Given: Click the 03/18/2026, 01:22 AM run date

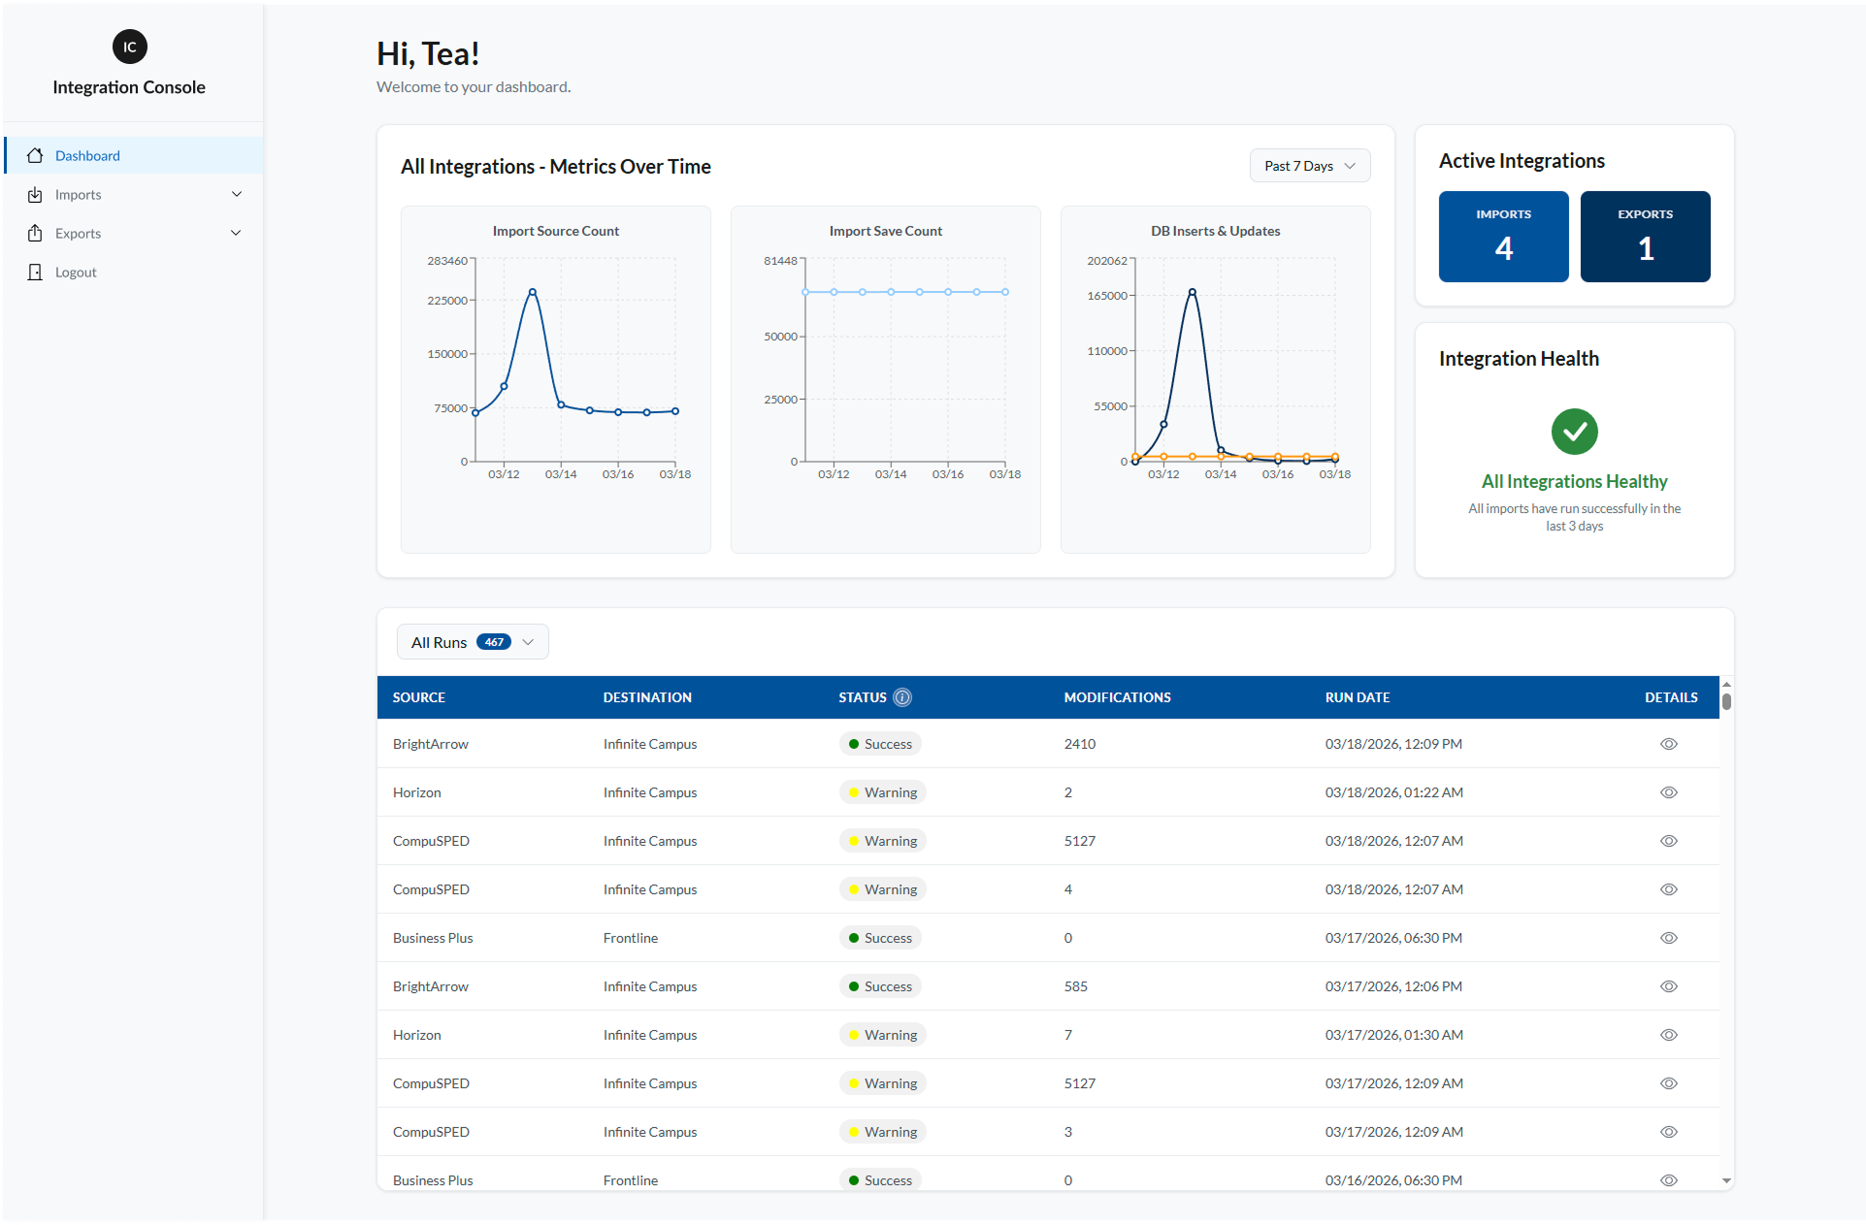Looking at the screenshot, I should tap(1393, 792).
